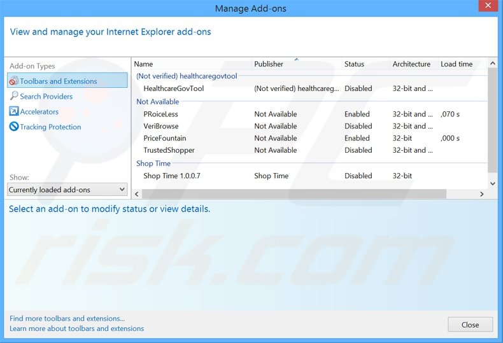
Task: Select the PriceFountain add-on
Action: [x=309, y=138]
